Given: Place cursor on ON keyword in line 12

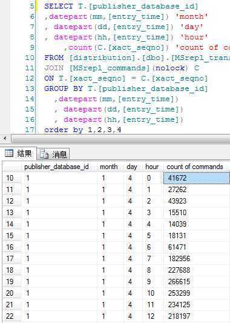Looking at the screenshot, I should (x=49, y=78).
